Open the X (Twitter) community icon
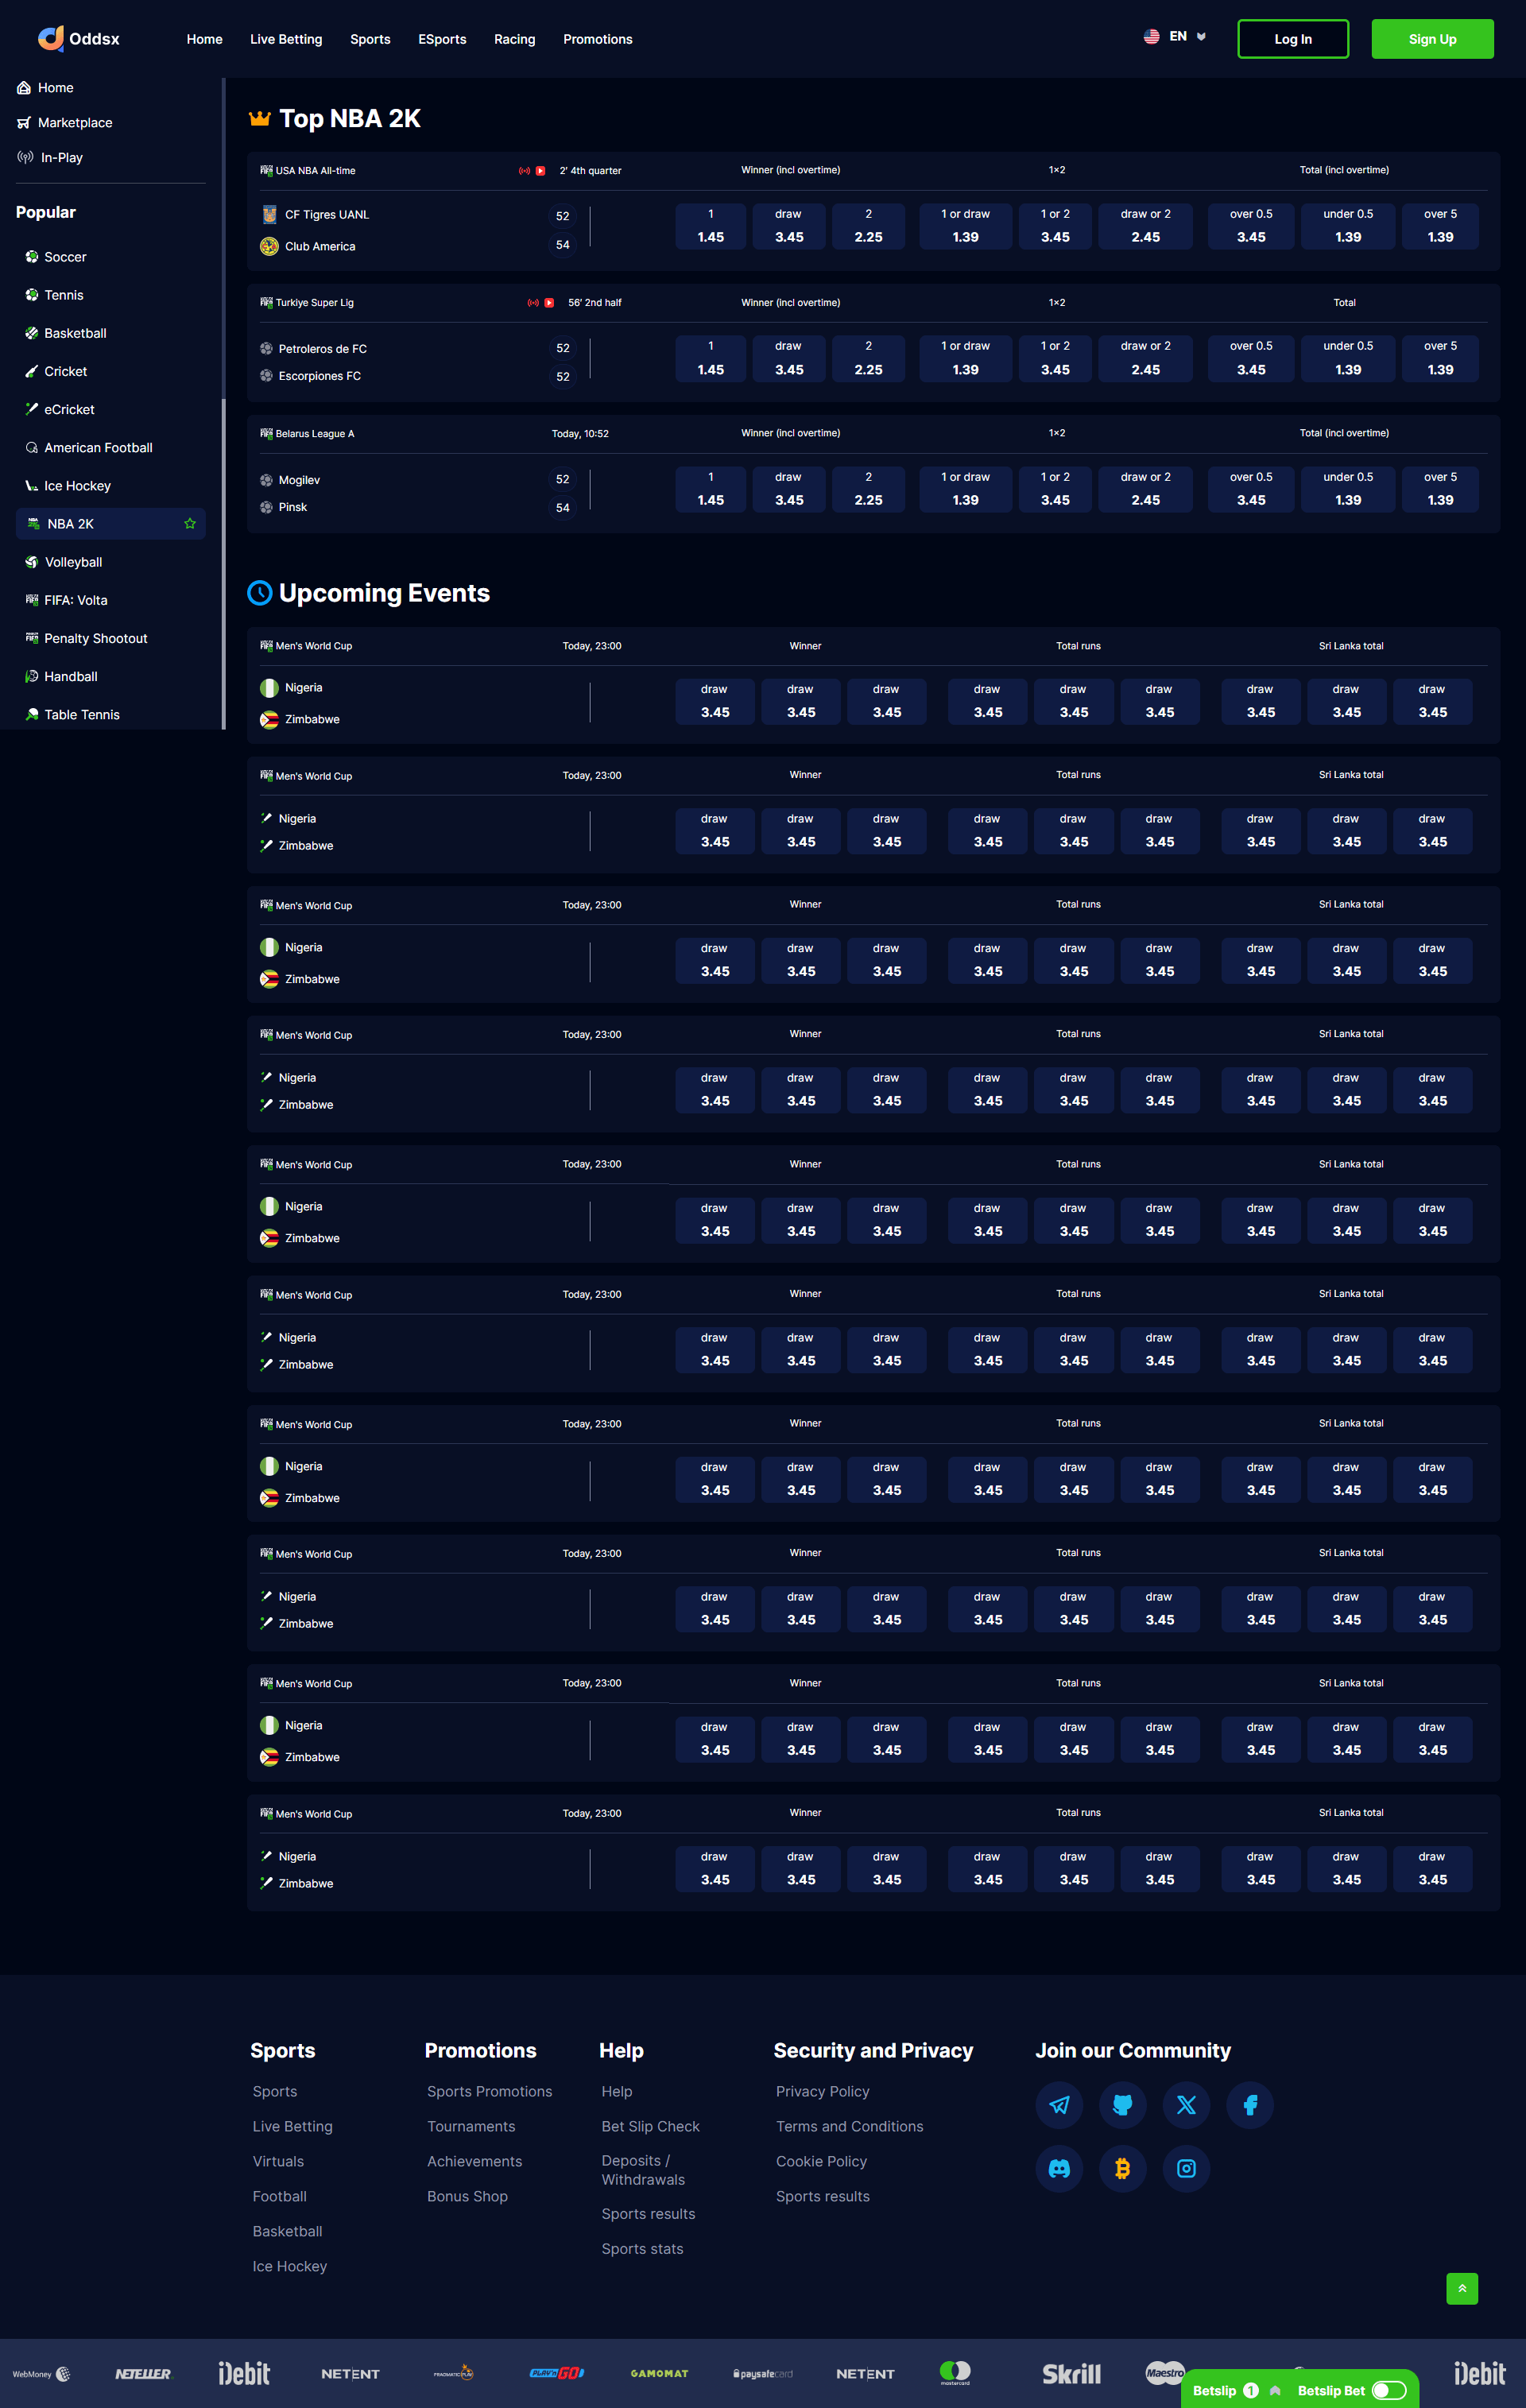Viewport: 1526px width, 2408px height. [x=1186, y=2104]
